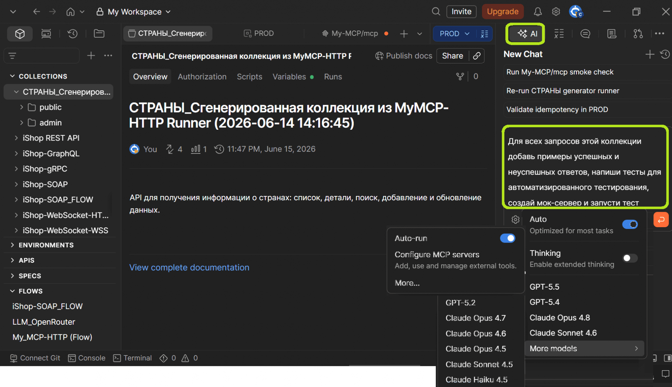Open the Collections cube icon in sidebar
672x387 pixels.
20,34
